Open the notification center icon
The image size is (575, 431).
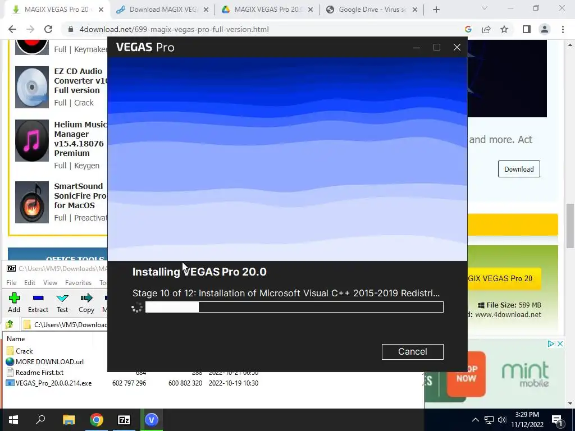click(557, 420)
